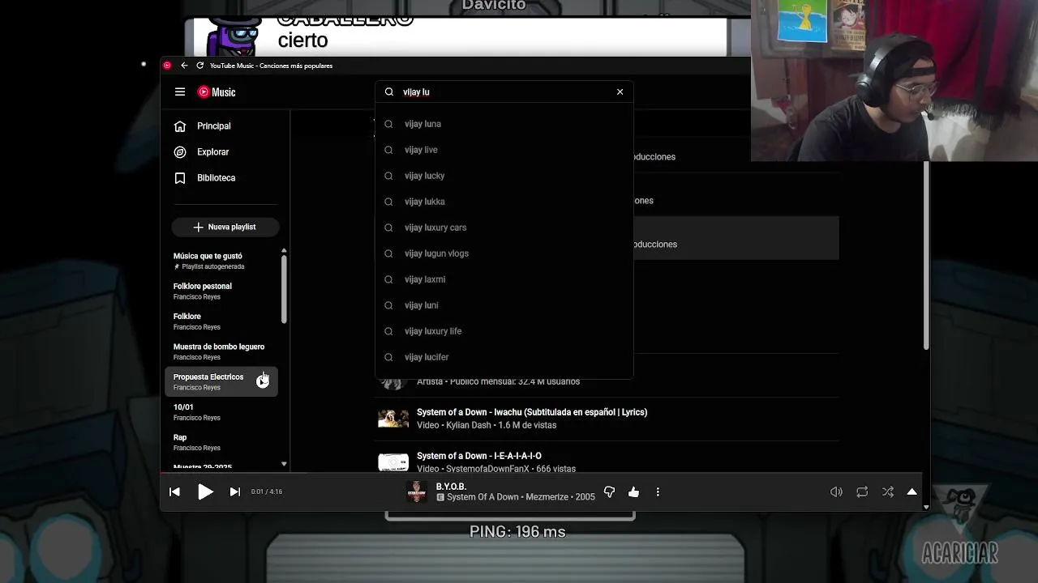Open 'Folklore pestonal' playlist
Viewport: 1038px width, 583px height.
tap(222, 291)
